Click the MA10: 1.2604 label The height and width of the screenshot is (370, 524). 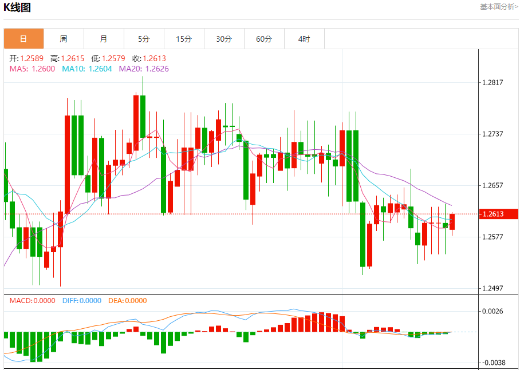(87, 69)
